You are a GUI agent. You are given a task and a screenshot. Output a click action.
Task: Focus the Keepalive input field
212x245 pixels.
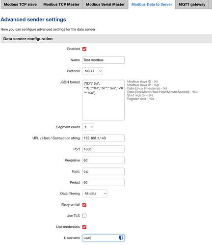click(104, 160)
